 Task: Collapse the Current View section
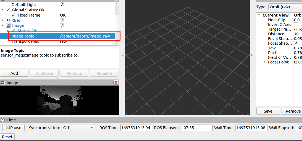pos(259,15)
